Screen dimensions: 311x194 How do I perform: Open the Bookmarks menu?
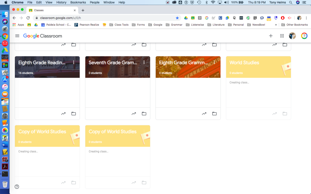coord(78,2)
